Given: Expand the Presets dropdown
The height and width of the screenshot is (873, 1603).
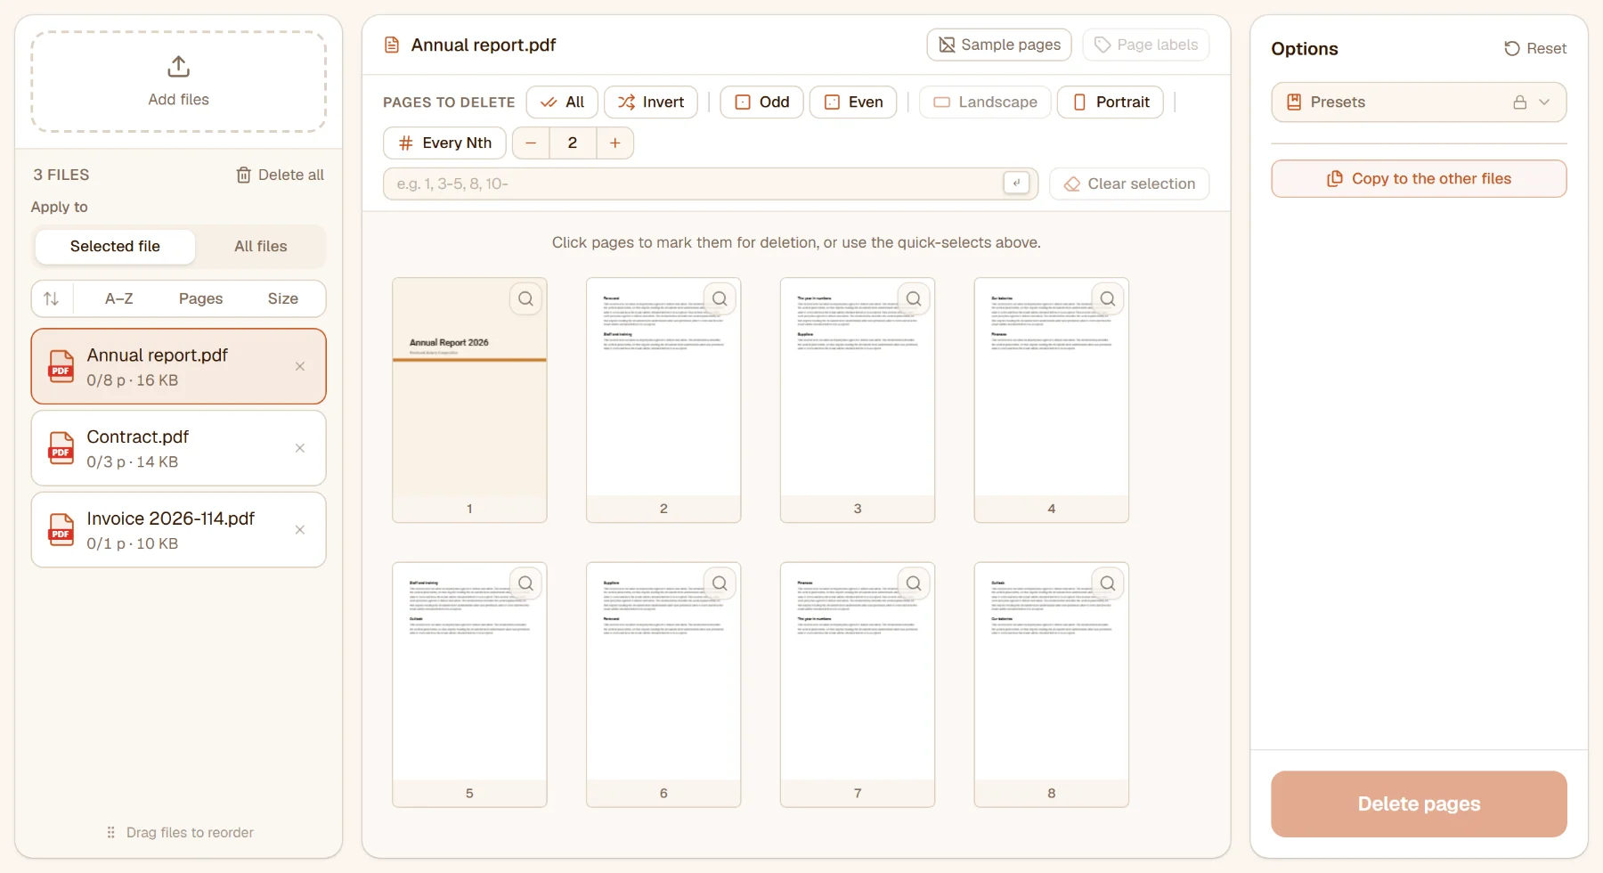Looking at the screenshot, I should coord(1419,102).
